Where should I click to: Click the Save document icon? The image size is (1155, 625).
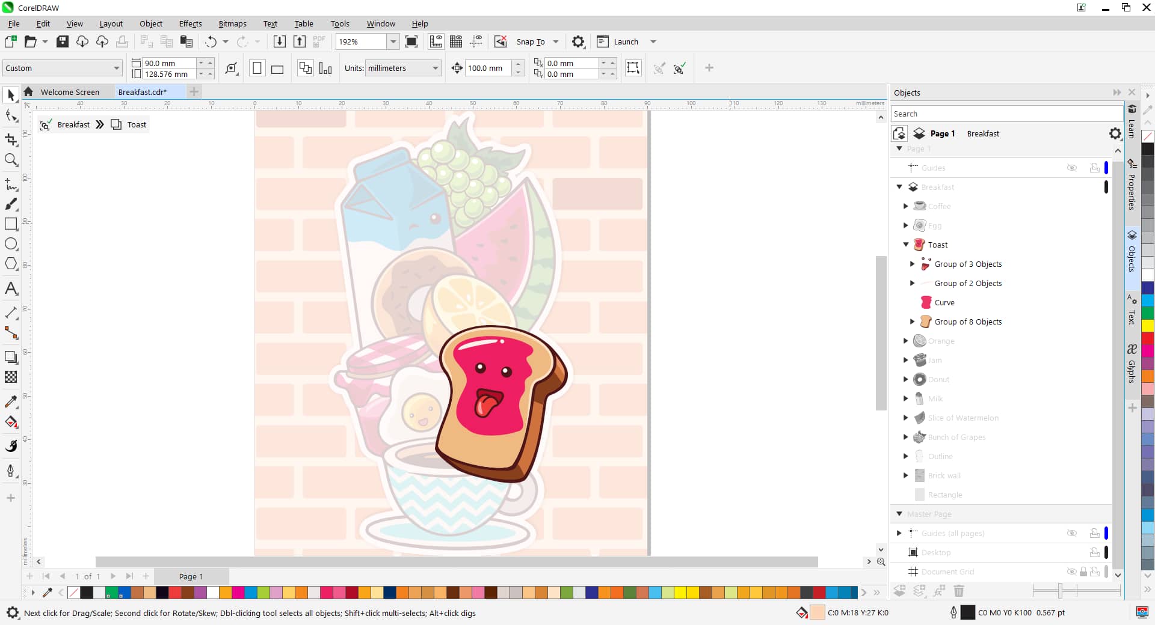click(63, 41)
